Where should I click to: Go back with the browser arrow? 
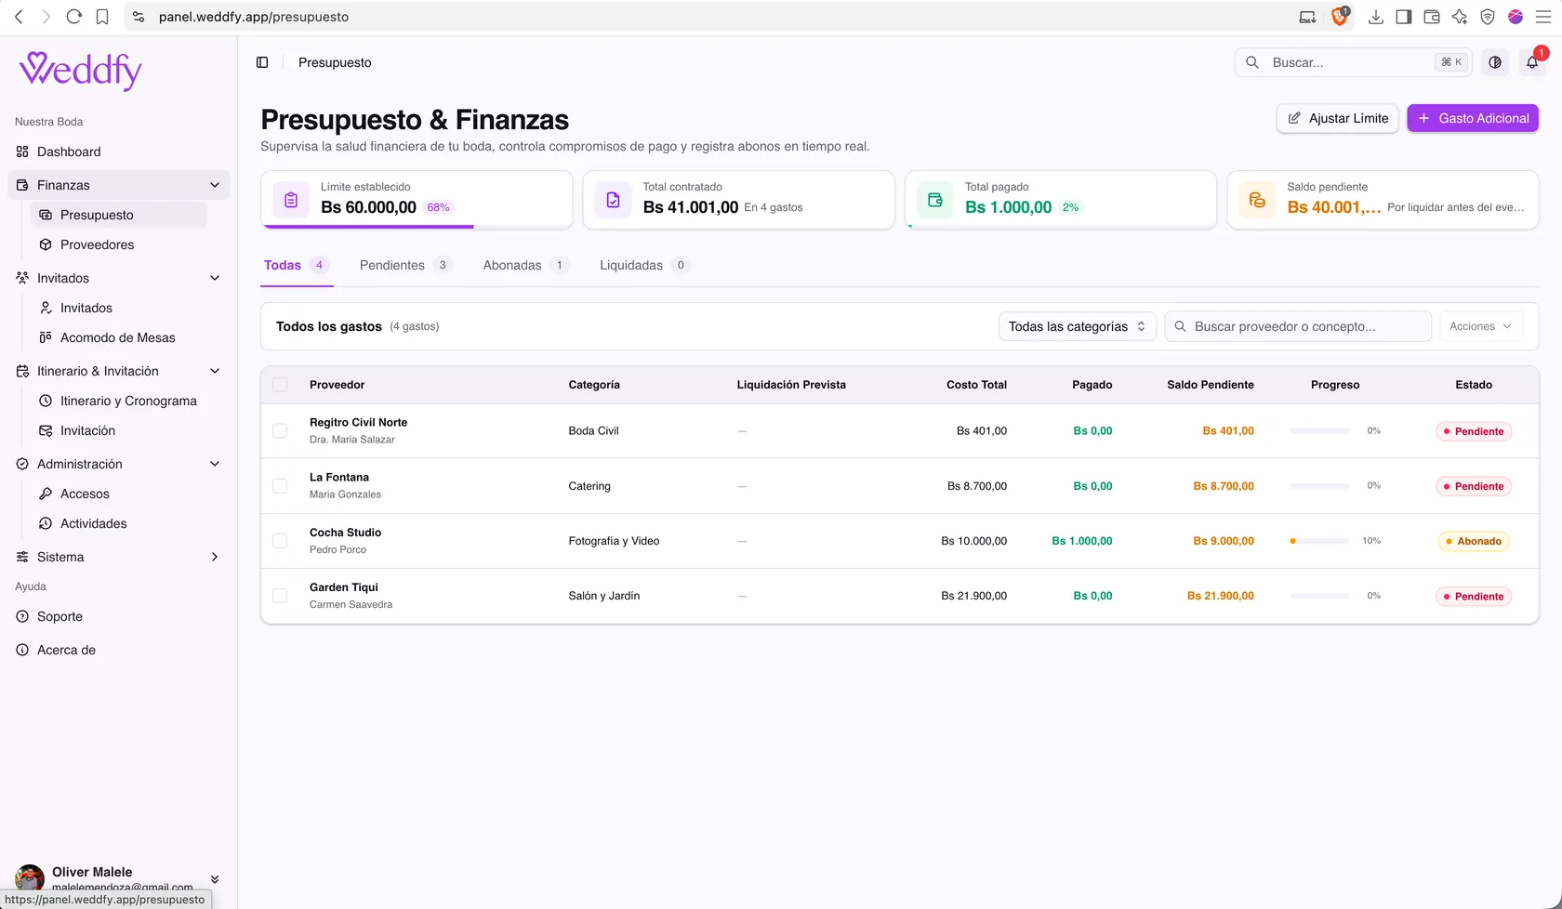click(x=19, y=17)
